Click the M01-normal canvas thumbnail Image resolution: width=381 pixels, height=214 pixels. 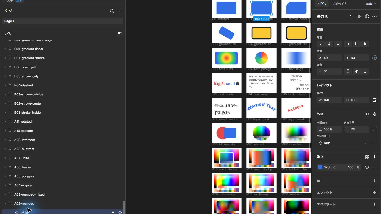(261, 133)
